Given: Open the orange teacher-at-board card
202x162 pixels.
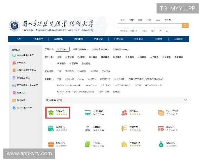Looking at the screenshot, I should (131, 128).
